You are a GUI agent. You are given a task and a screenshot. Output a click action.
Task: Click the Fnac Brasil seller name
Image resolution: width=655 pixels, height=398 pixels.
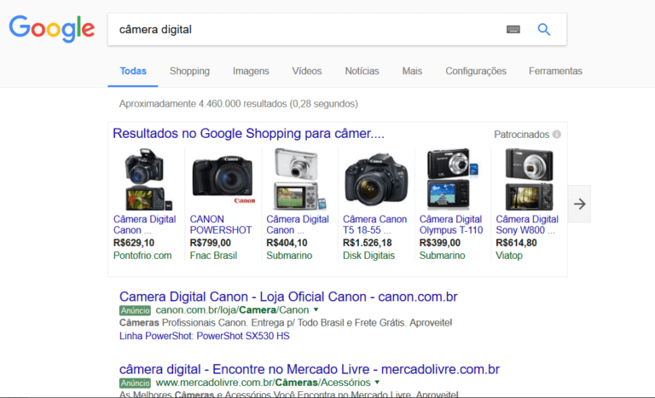[213, 256]
